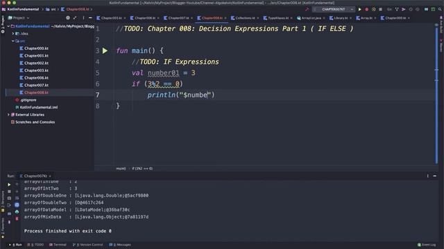
Task: Toggle Project side tool window tab
Action: coord(3,25)
